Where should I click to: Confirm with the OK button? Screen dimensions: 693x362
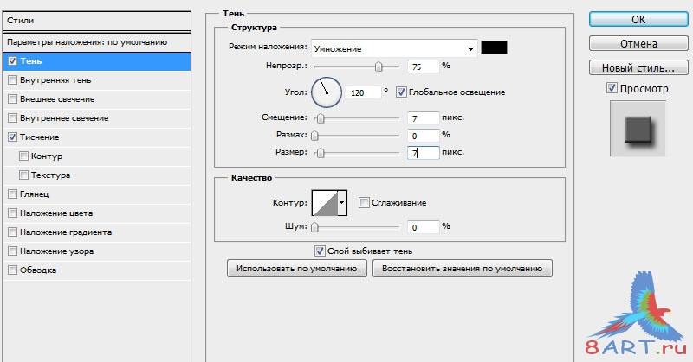638,19
